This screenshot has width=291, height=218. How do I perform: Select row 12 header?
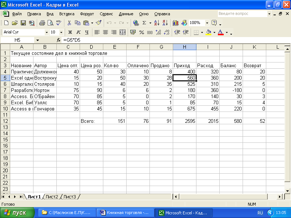click(5, 121)
